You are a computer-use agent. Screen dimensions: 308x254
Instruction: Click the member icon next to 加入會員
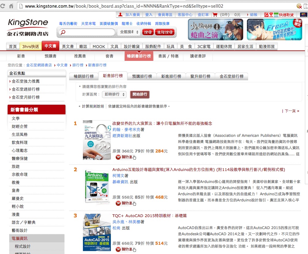[120, 14]
